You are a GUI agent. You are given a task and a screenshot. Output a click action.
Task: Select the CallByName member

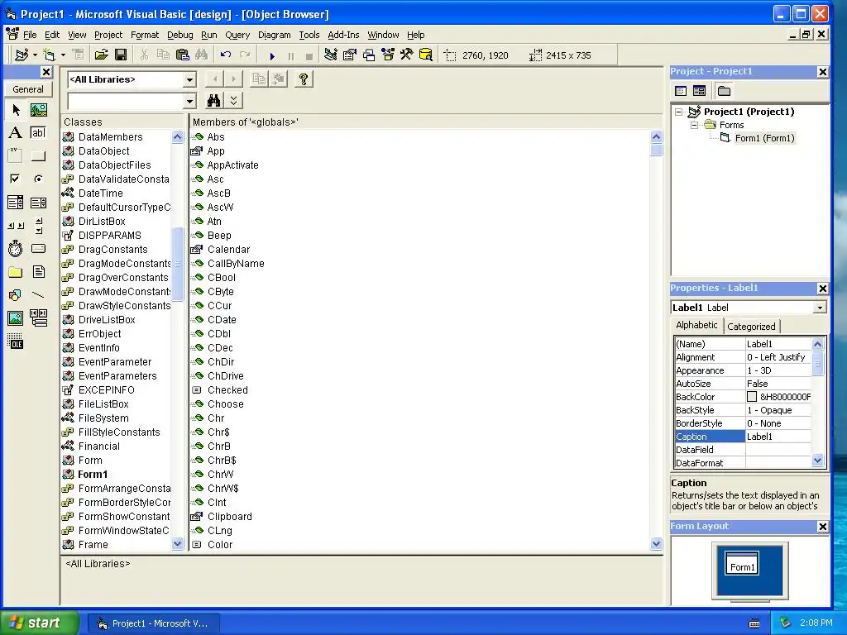pos(236,264)
